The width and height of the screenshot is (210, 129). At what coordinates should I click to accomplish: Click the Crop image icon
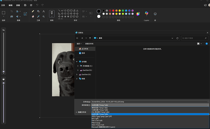12,11
